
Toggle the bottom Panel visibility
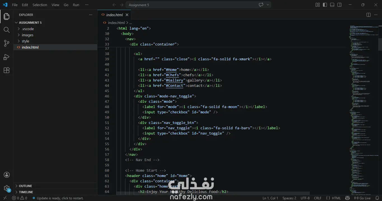pos(332,5)
